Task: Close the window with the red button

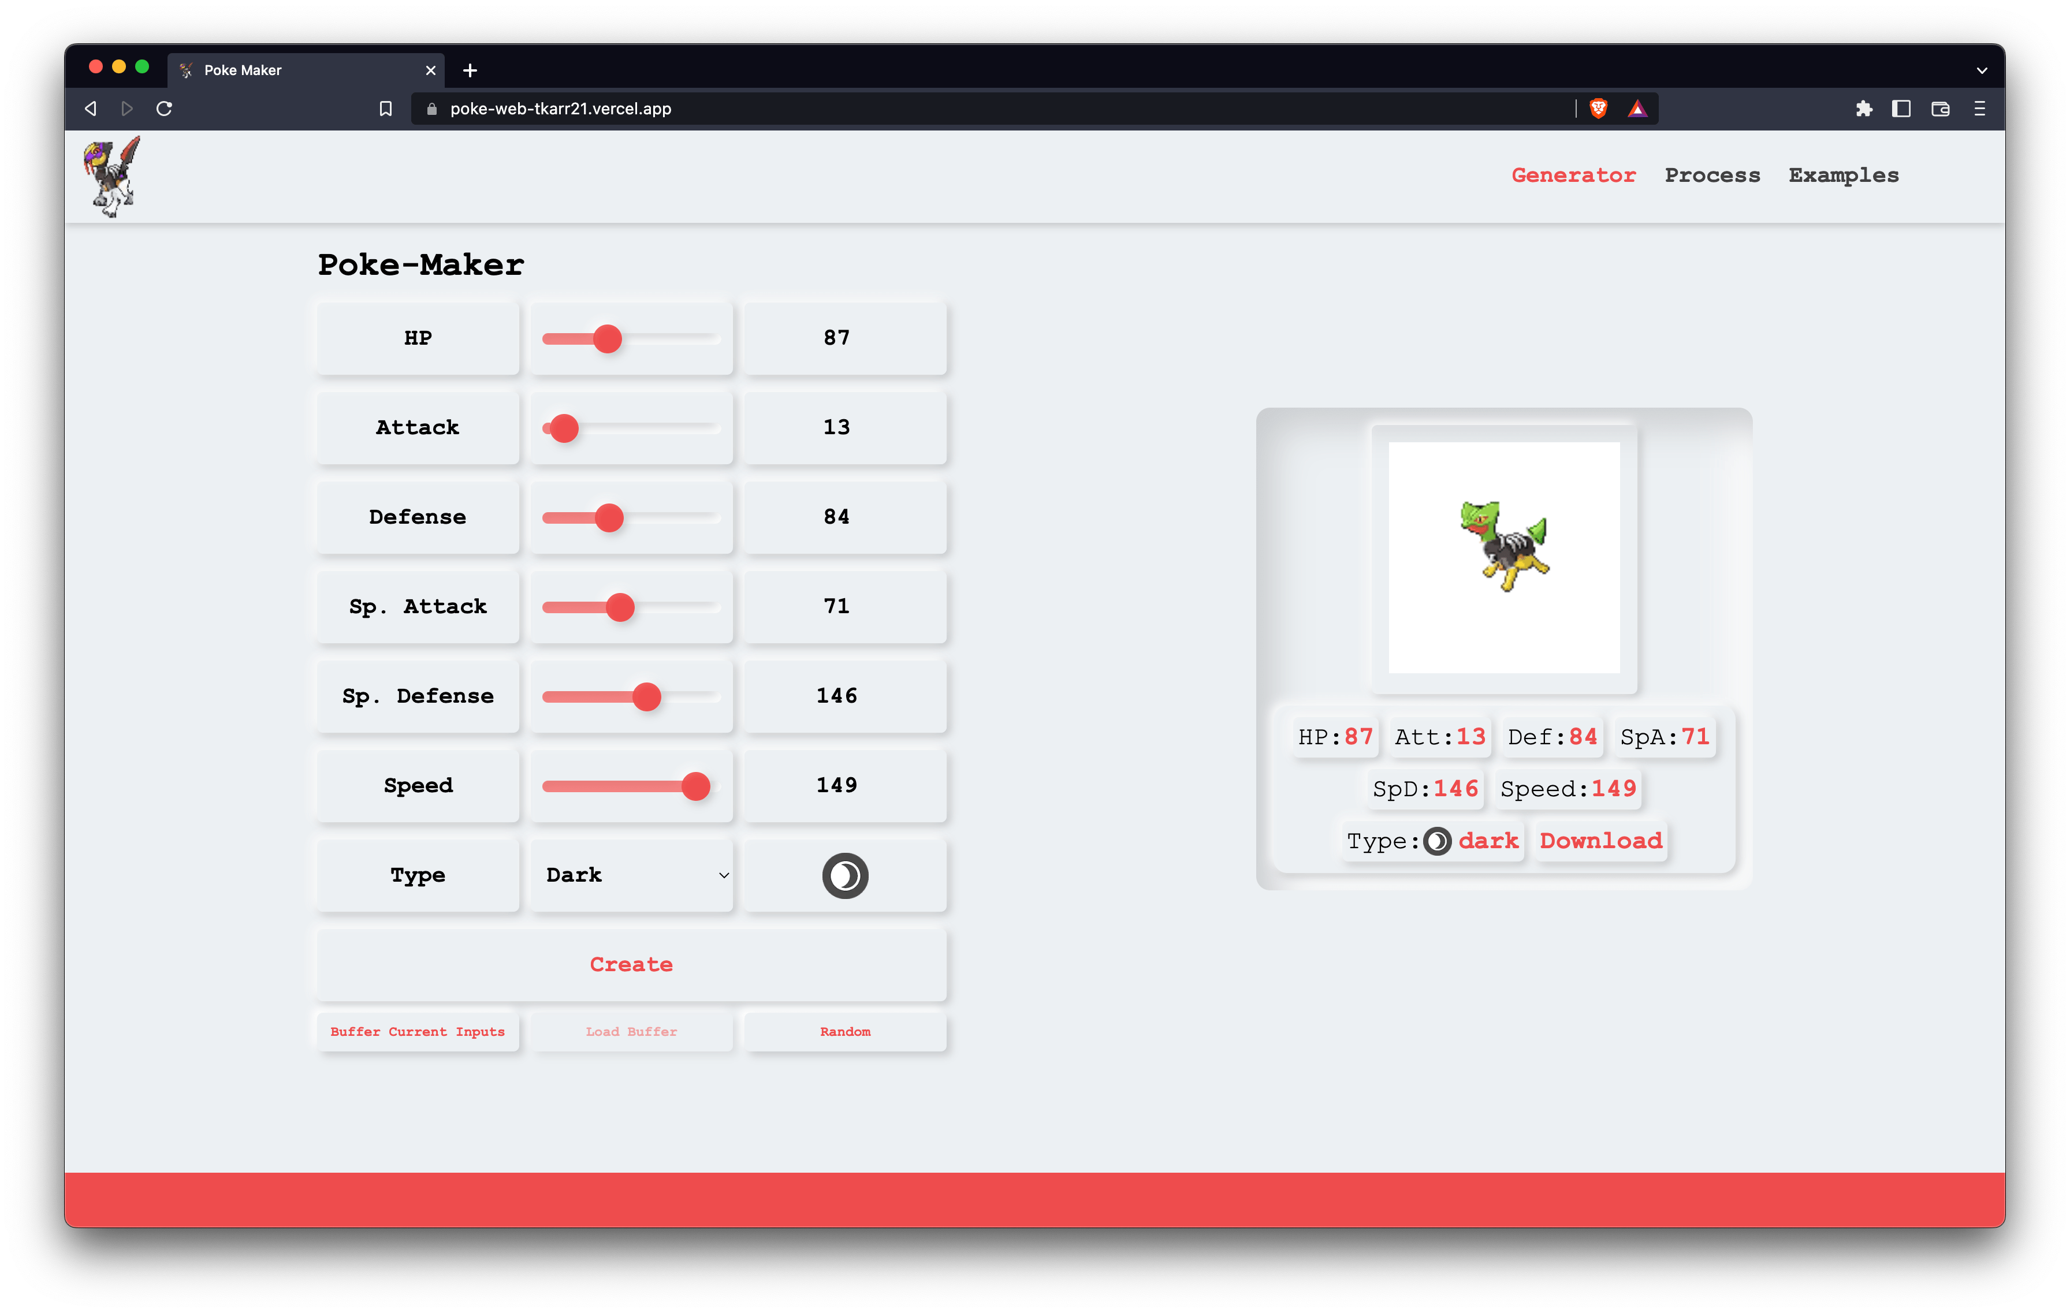Action: tap(95, 67)
